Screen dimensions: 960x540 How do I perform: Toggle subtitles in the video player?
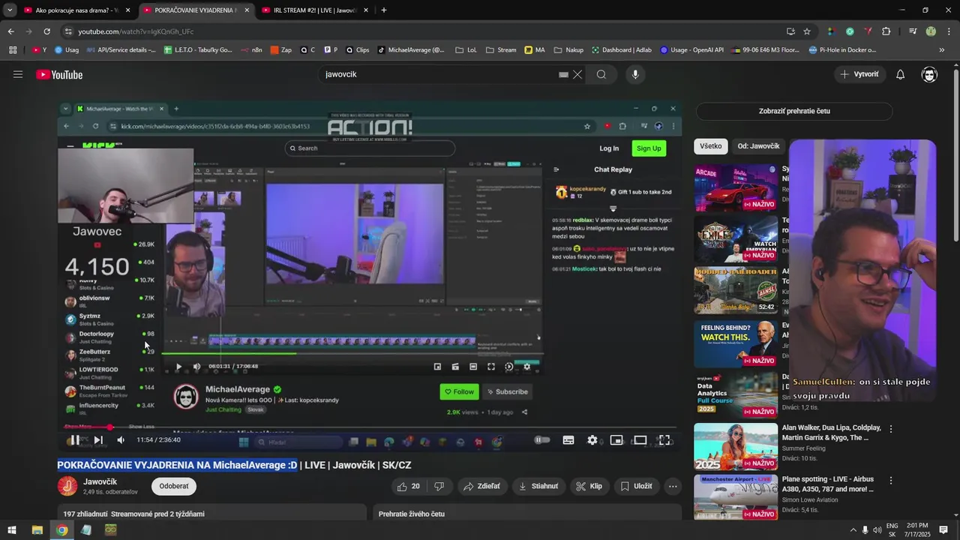568,440
